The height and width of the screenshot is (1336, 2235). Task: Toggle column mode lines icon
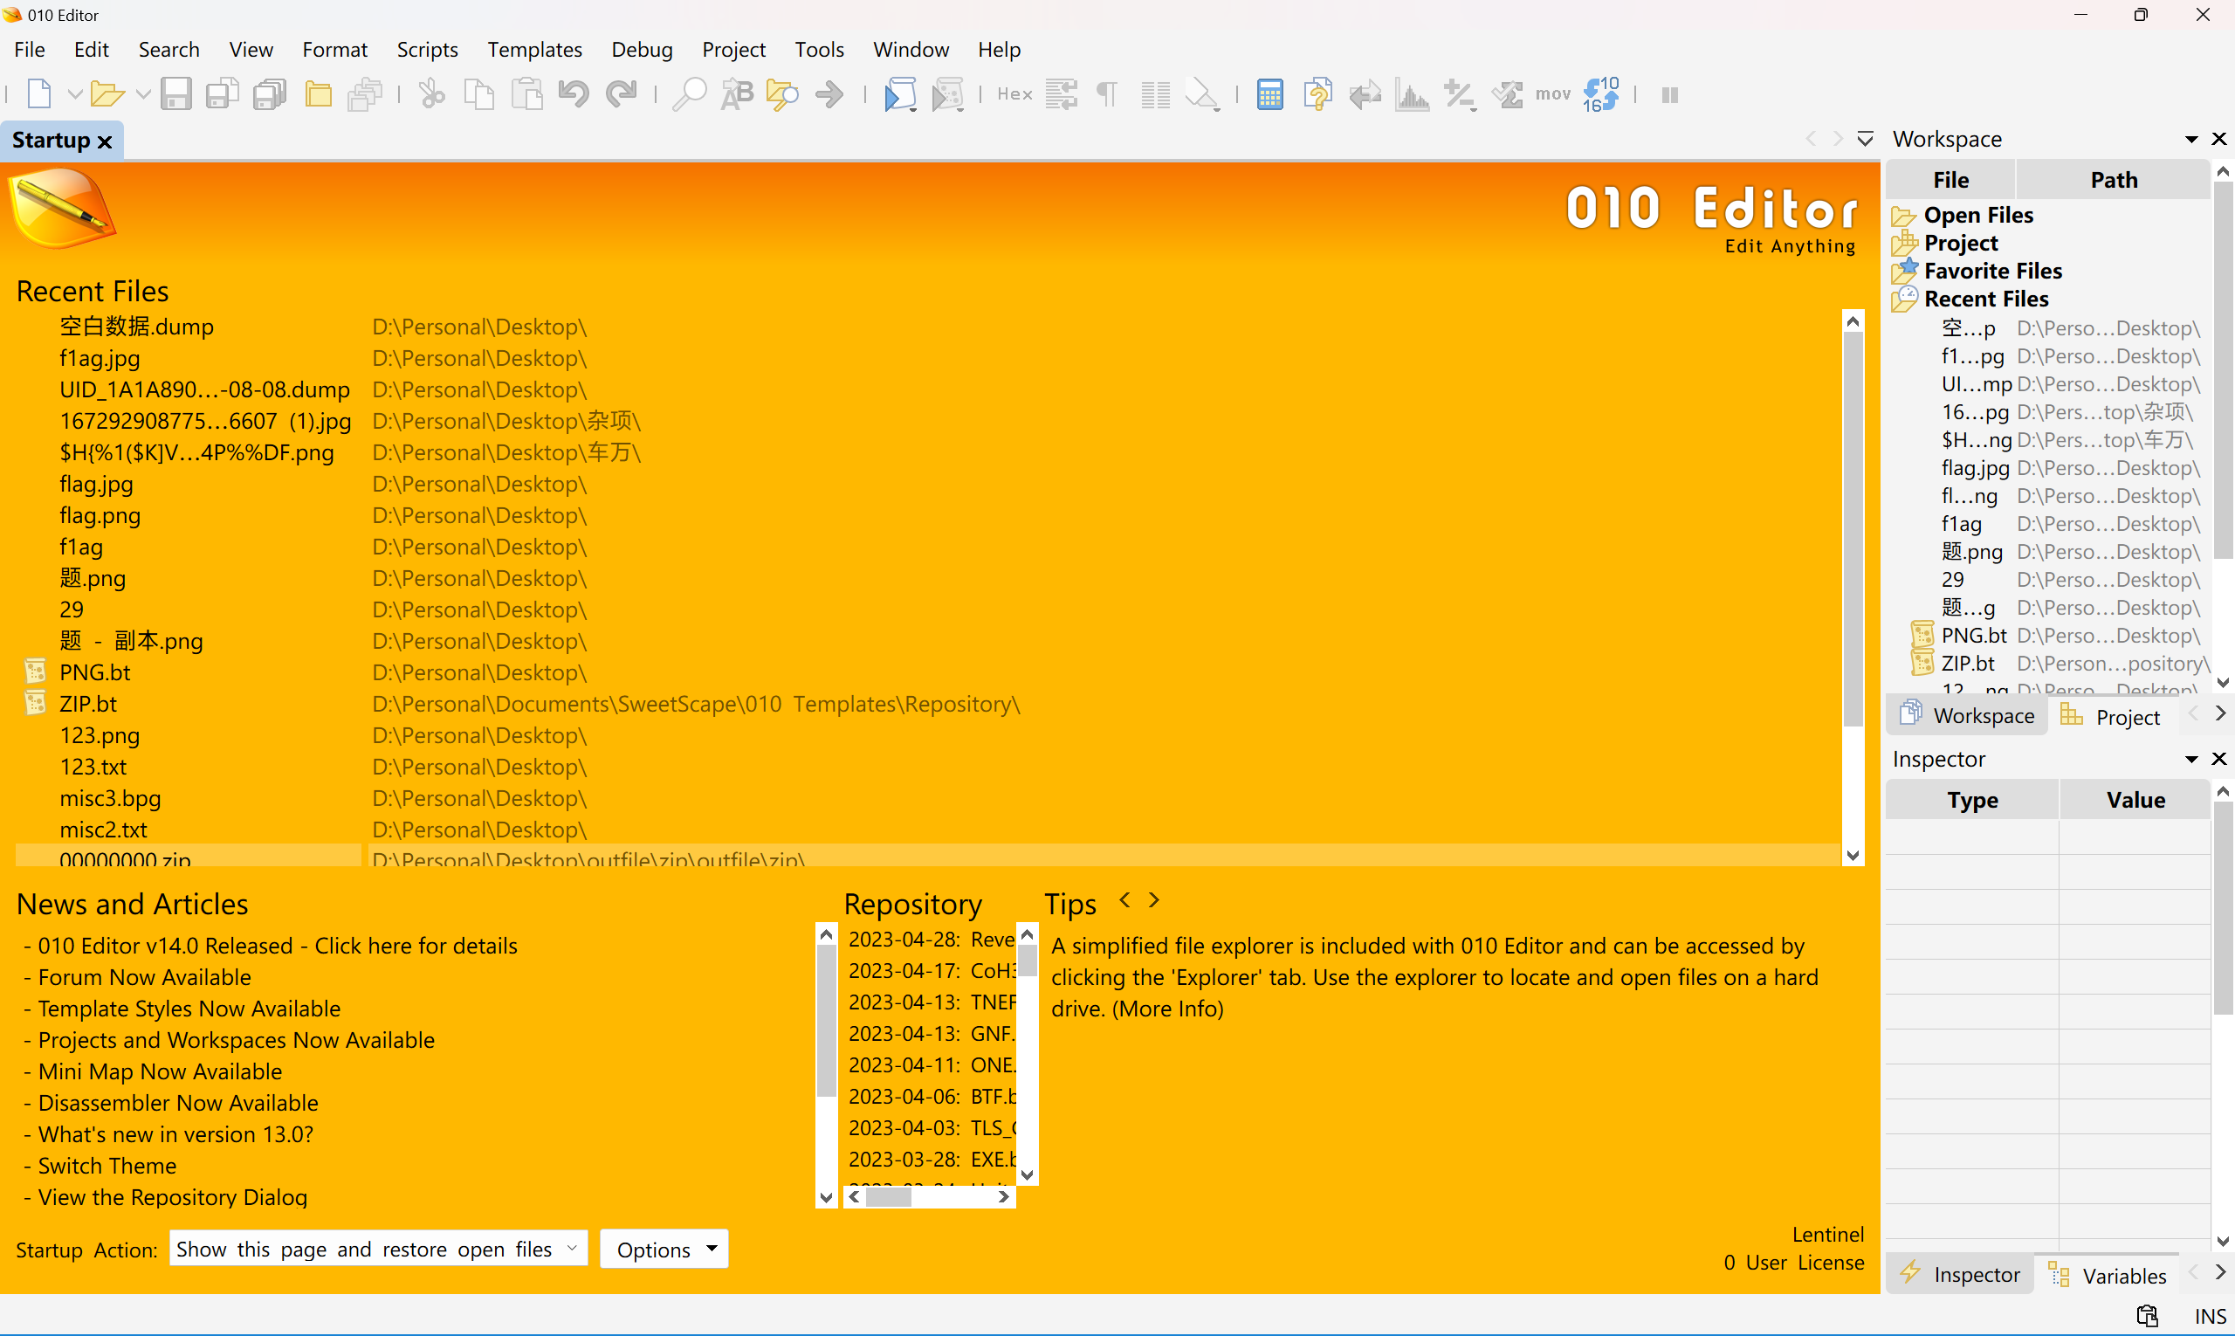click(x=1155, y=93)
